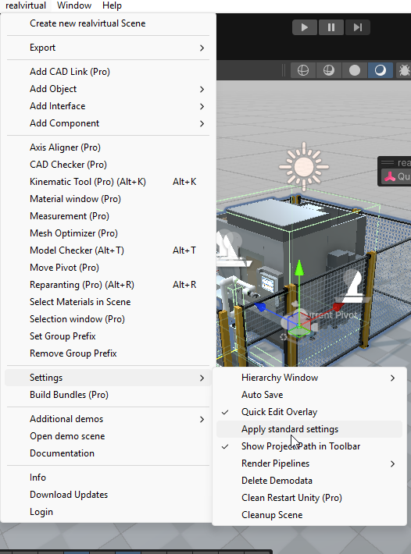Choose Select Materials in Scene
The height and width of the screenshot is (554, 411).
click(x=108, y=302)
